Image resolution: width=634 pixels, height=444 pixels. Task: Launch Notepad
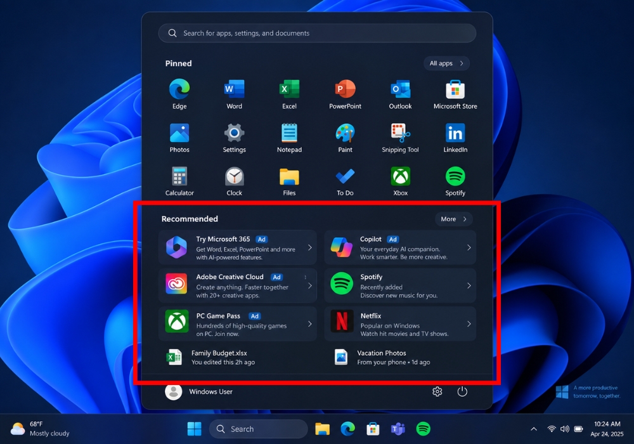289,138
